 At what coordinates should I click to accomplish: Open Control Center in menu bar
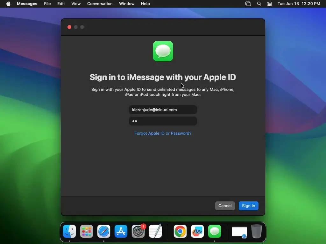click(x=270, y=4)
